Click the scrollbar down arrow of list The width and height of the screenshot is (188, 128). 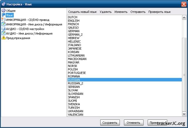(184, 114)
